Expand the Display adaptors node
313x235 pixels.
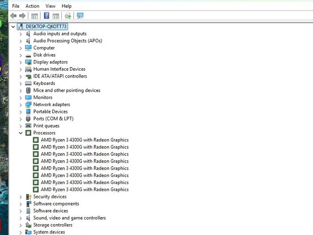[x=21, y=62]
